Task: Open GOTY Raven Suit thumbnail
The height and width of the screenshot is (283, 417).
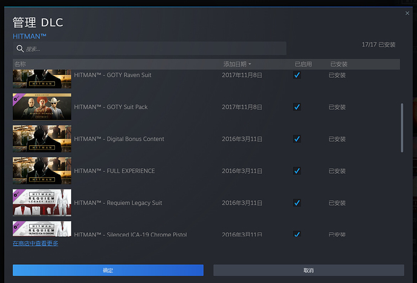Action: [42, 79]
